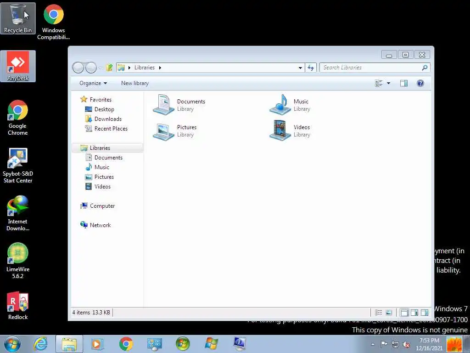Change your view icon in toolbar
This screenshot has height=353, width=470.
[379, 83]
